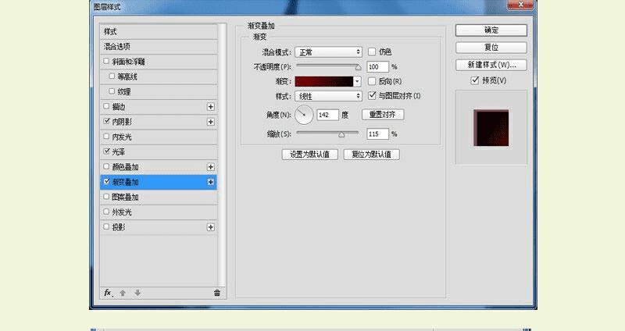Uncheck the 渐变叠加 checkbox
The height and width of the screenshot is (331, 625).
point(106,182)
